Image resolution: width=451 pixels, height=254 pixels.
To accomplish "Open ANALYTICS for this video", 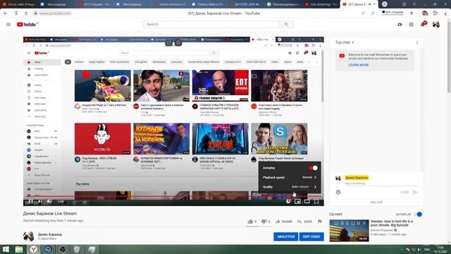I will point(285,237).
